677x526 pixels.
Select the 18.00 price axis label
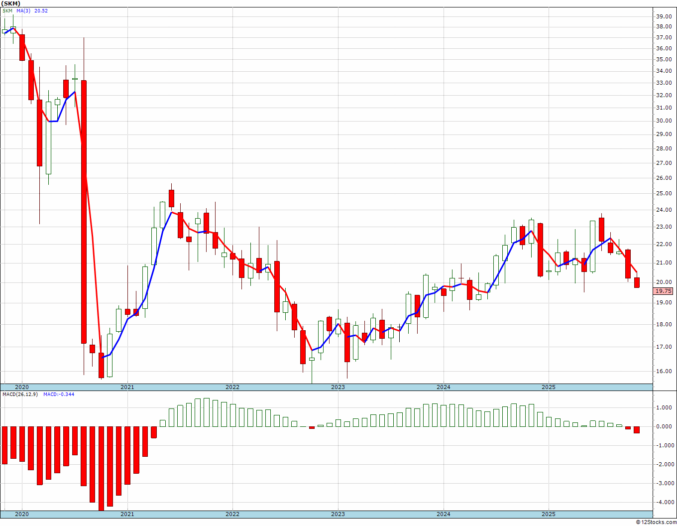tap(663, 325)
